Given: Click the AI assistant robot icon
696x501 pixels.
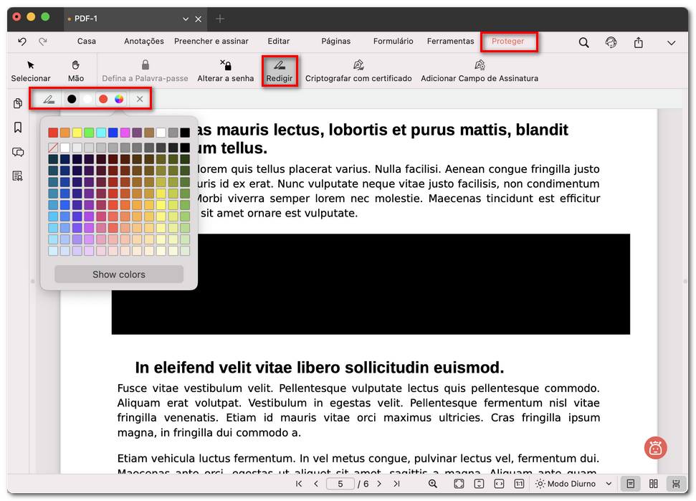Looking at the screenshot, I should pos(655,448).
